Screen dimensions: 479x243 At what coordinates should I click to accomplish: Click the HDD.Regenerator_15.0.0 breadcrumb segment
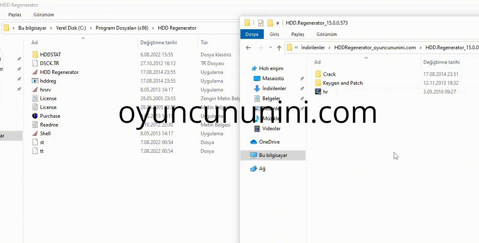[x=452, y=48]
